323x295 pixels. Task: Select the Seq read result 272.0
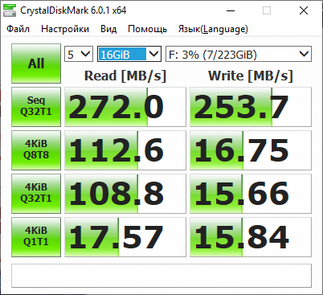click(x=125, y=107)
